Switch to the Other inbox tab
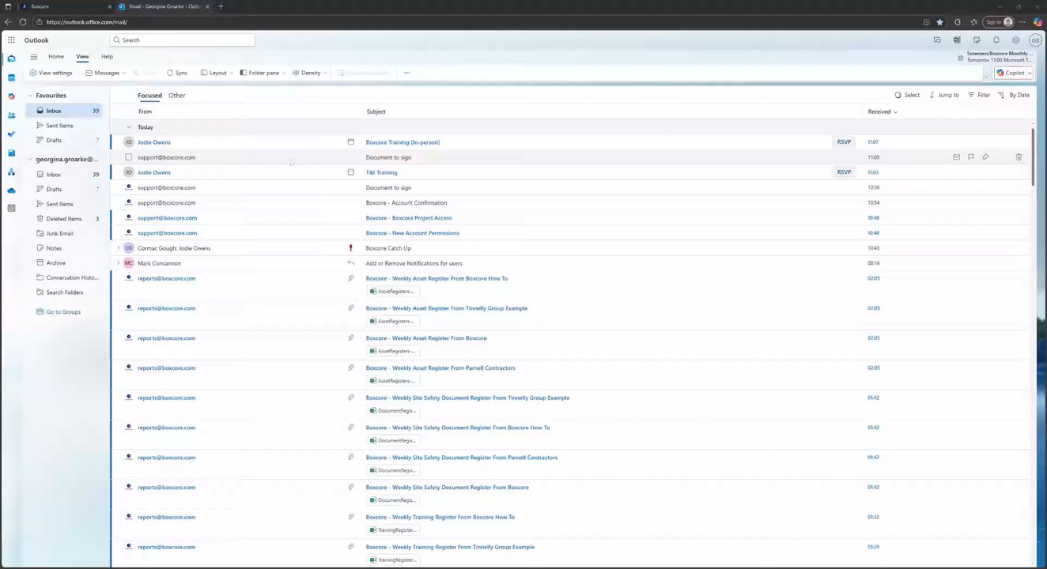The height and width of the screenshot is (569, 1047). point(177,96)
